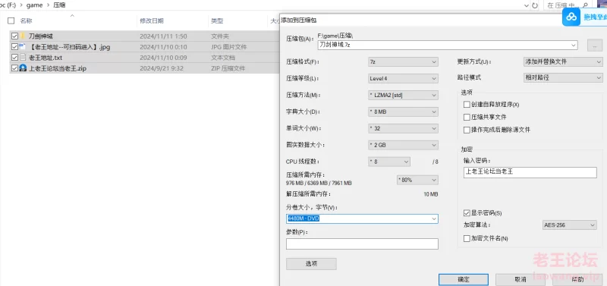Uncheck the 老王地址.txt checkbox

pyautogui.click(x=14, y=58)
